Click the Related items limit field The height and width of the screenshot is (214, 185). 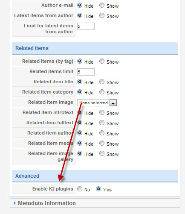pyautogui.click(x=86, y=72)
